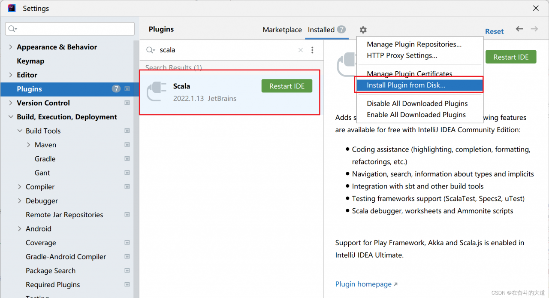549x298 pixels.
Task: Click the project-level icon beside Coverage
Action: 127,243
